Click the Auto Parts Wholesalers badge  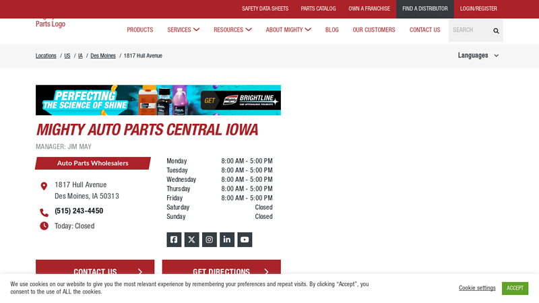click(93, 163)
